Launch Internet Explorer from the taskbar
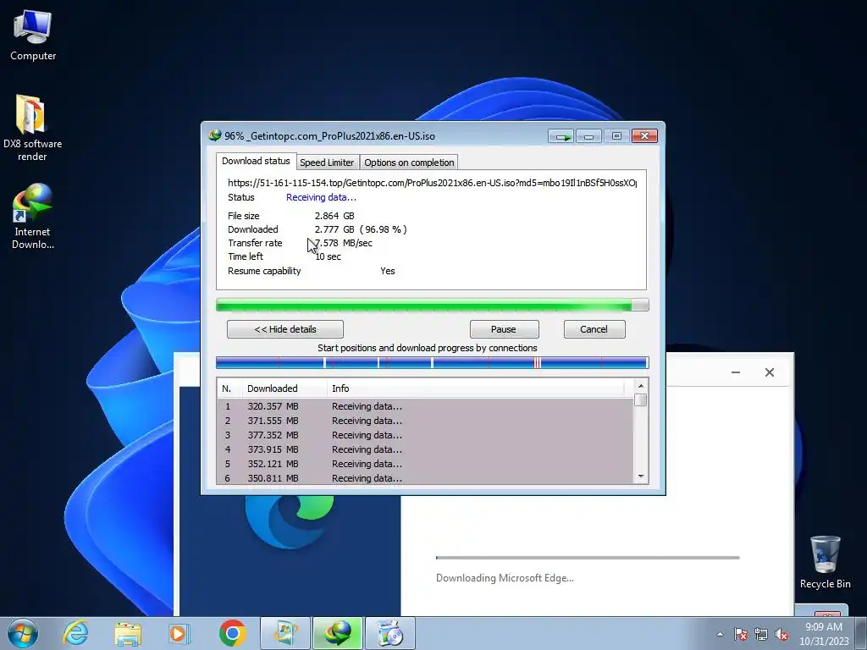Viewport: 867px width, 650px height. pyautogui.click(x=75, y=633)
